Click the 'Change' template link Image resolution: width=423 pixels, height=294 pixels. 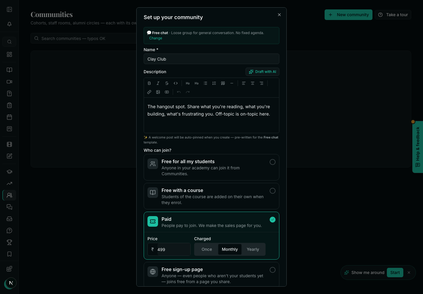tap(156, 38)
